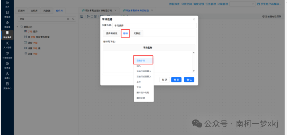Choose 删除选中的行 from the context menu

(x=144, y=93)
